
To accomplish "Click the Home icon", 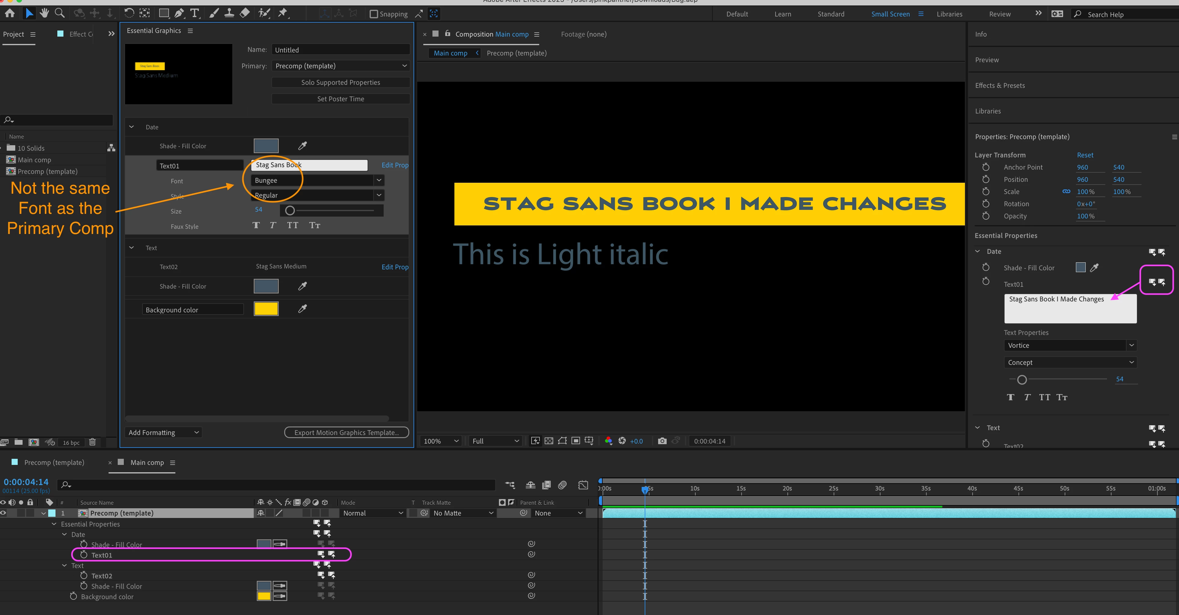I will [x=10, y=13].
